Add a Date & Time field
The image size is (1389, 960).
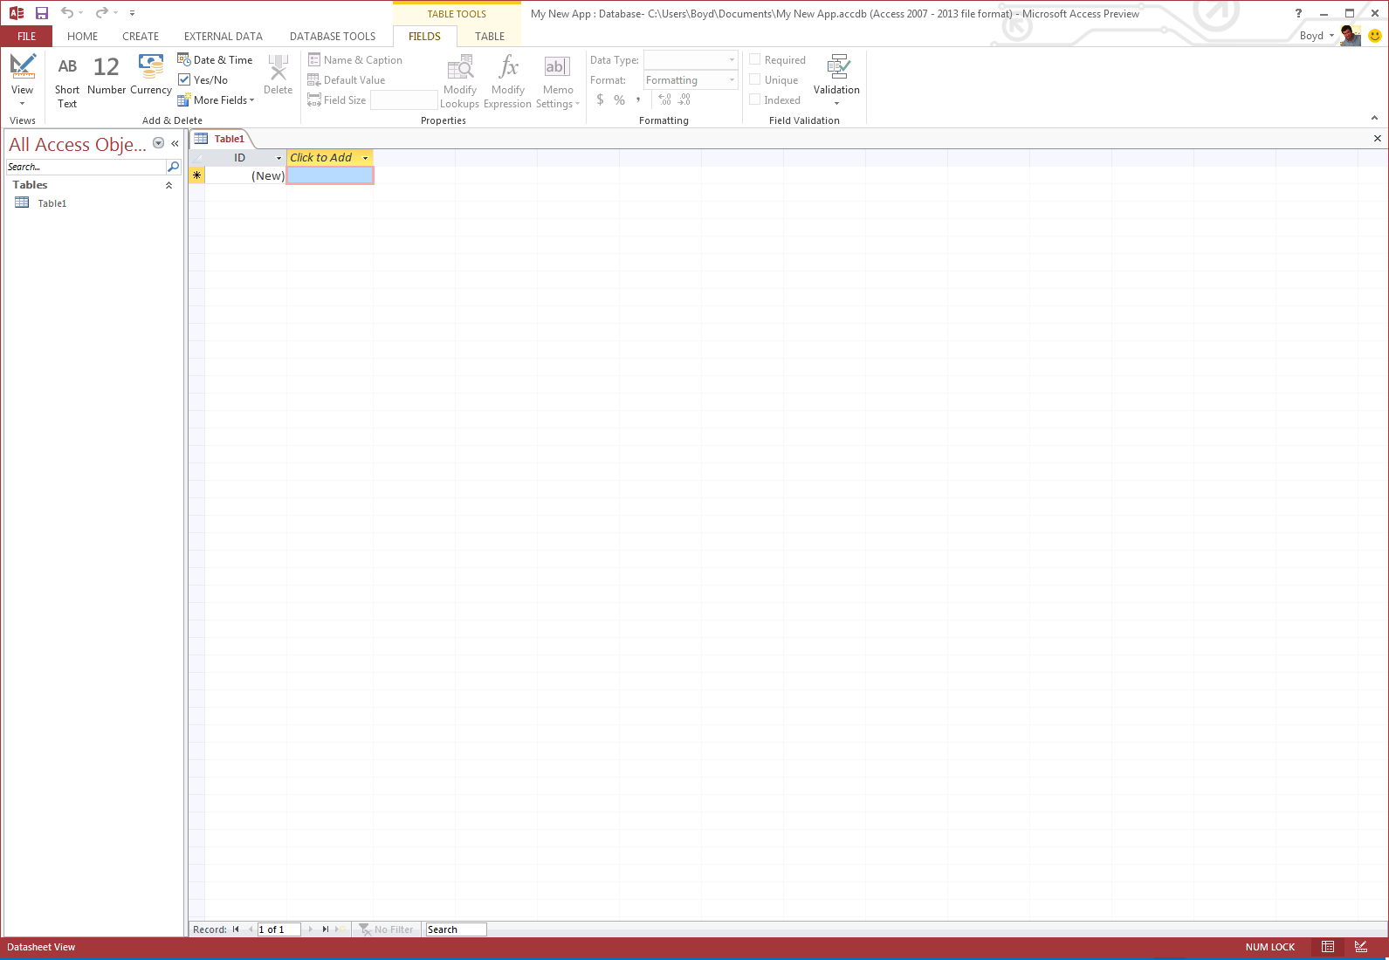215,59
